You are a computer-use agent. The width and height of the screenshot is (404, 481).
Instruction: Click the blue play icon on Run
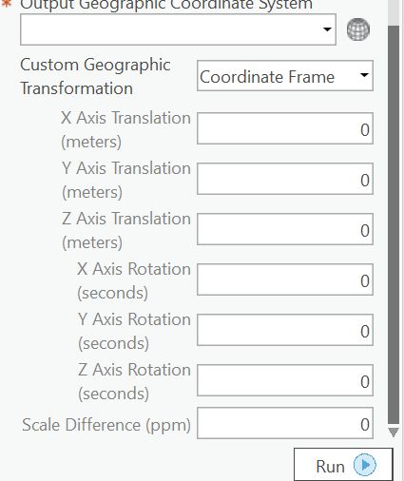point(365,465)
